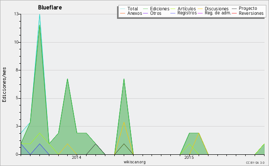Click the y-axis value 5
Image resolution: width=269 pixels, height=166 pixels.
[x=17, y=98]
